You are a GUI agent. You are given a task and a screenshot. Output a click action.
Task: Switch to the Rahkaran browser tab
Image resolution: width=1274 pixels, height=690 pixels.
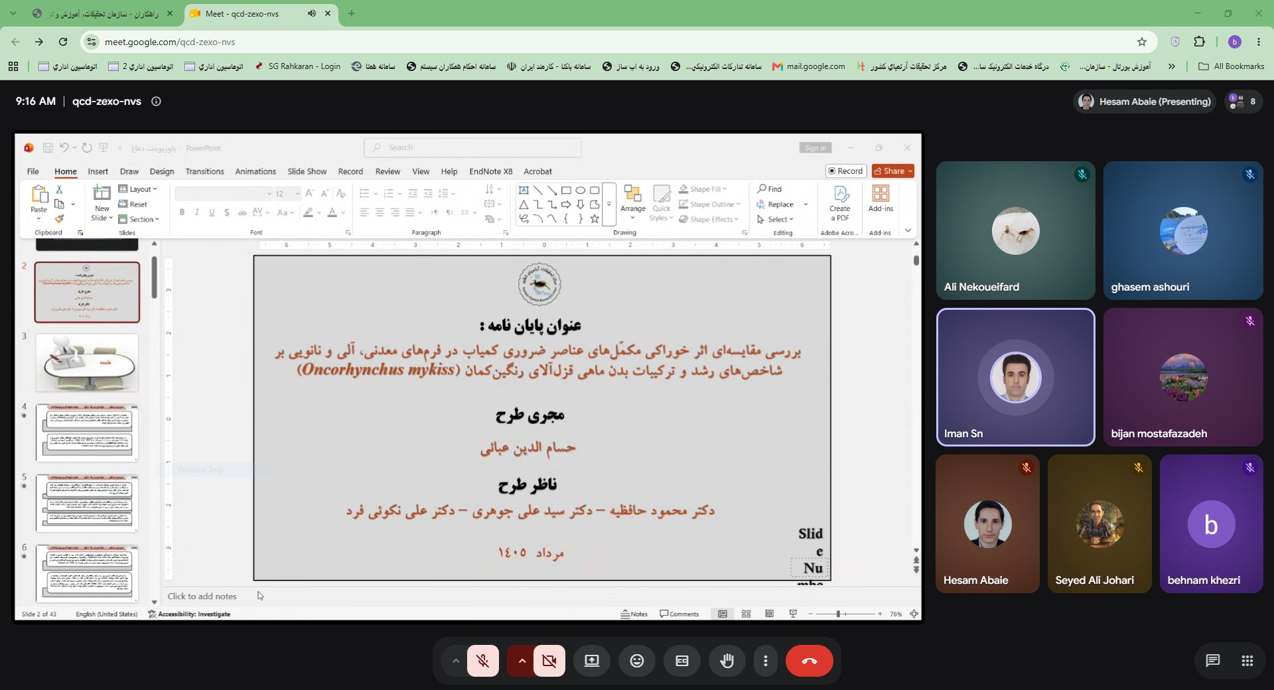[103, 13]
